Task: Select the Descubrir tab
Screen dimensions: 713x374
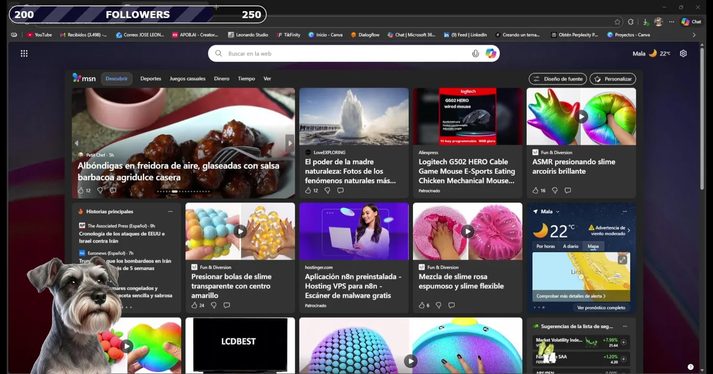Action: (x=116, y=78)
